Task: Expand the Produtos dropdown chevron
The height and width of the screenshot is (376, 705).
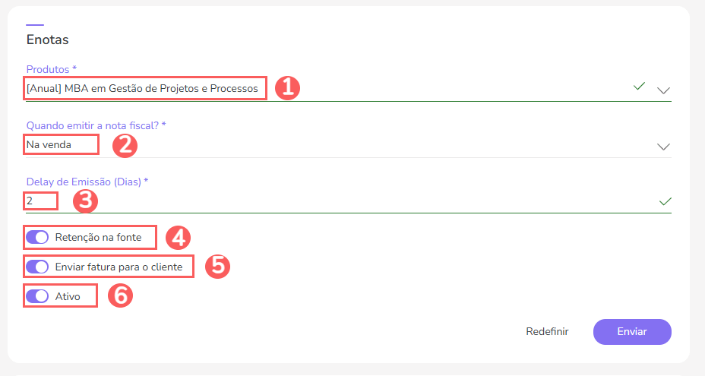Action: 663,90
